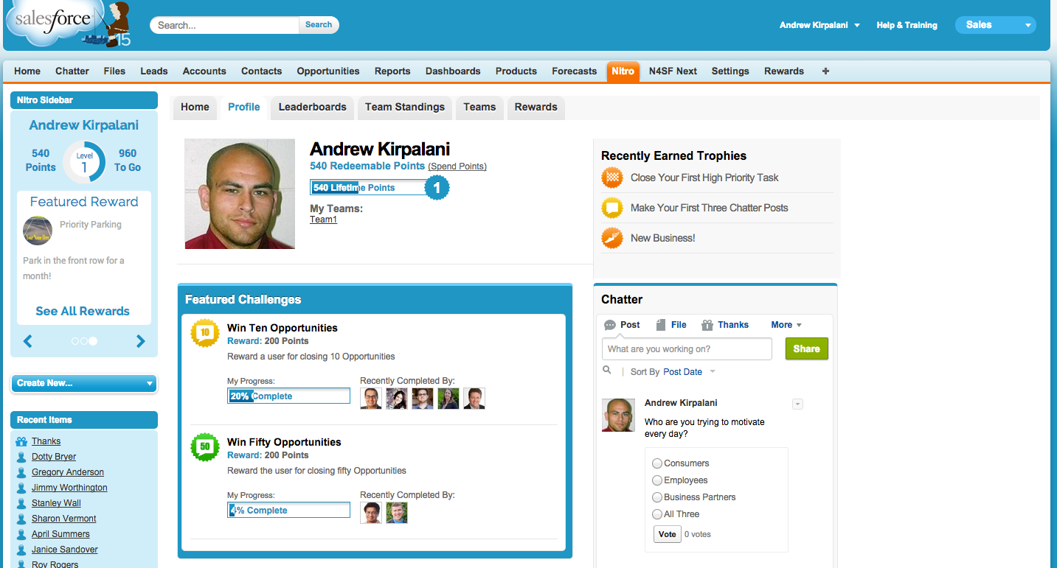Open Help & Training link
This screenshot has height=568, width=1057.
(907, 25)
